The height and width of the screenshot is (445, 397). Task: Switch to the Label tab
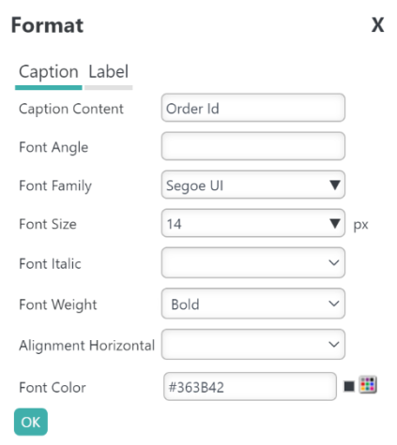point(109,72)
